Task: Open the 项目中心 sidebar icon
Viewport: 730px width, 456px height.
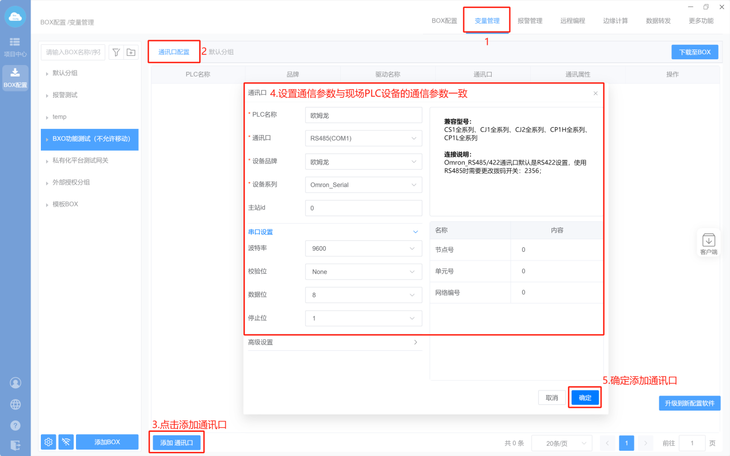Action: (x=15, y=47)
